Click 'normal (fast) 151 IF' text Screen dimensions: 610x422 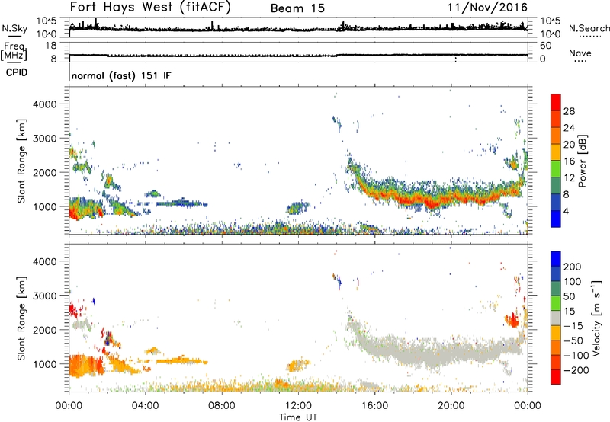coord(121,75)
